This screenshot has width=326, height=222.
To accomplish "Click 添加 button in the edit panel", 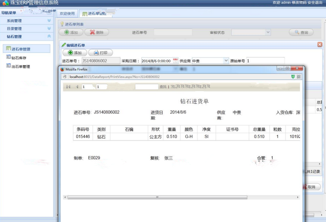I will 74,53.
